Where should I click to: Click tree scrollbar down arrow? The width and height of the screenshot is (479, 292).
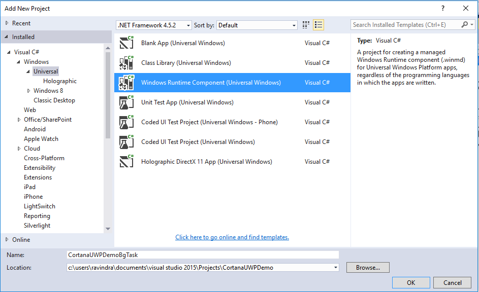point(108,229)
